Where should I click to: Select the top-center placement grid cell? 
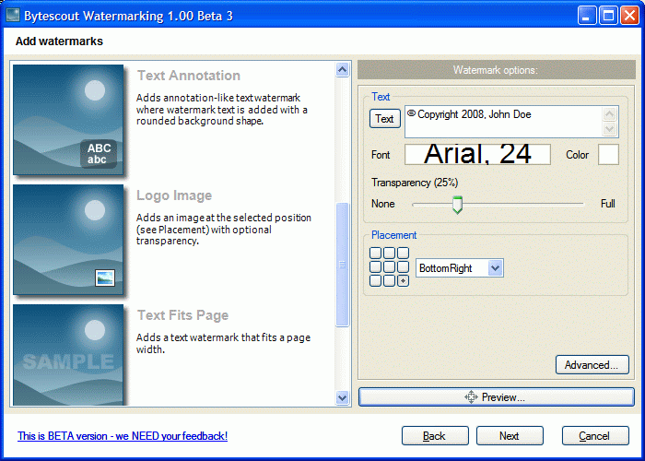[389, 253]
